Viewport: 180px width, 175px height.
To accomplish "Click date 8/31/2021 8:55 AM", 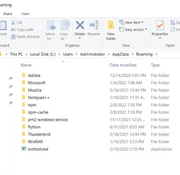I will point(127,127).
